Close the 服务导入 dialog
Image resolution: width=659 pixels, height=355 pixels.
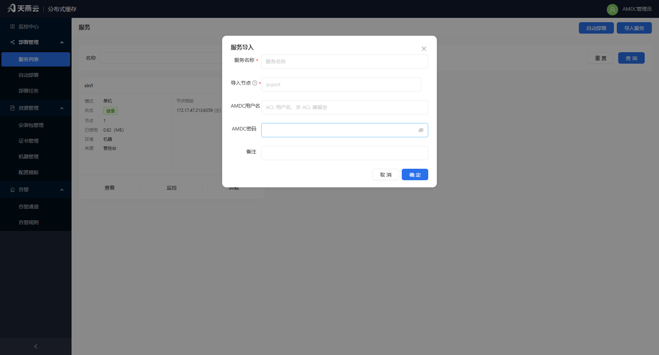point(424,49)
